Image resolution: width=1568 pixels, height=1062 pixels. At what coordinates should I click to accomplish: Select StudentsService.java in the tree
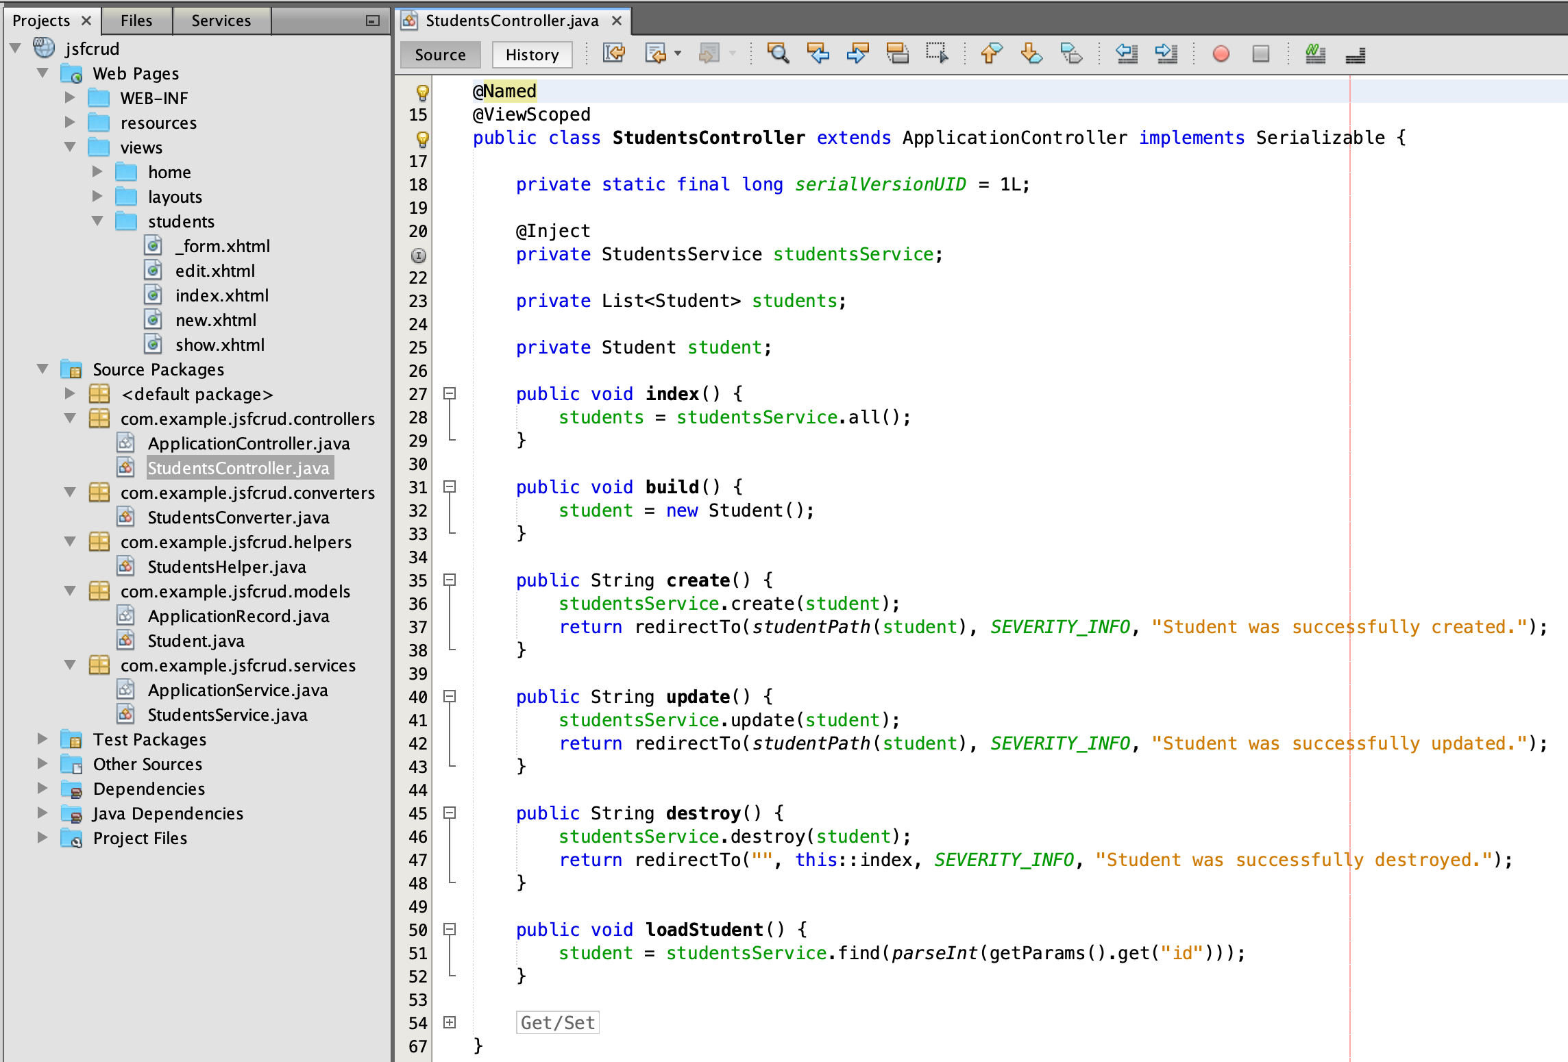[x=228, y=715]
